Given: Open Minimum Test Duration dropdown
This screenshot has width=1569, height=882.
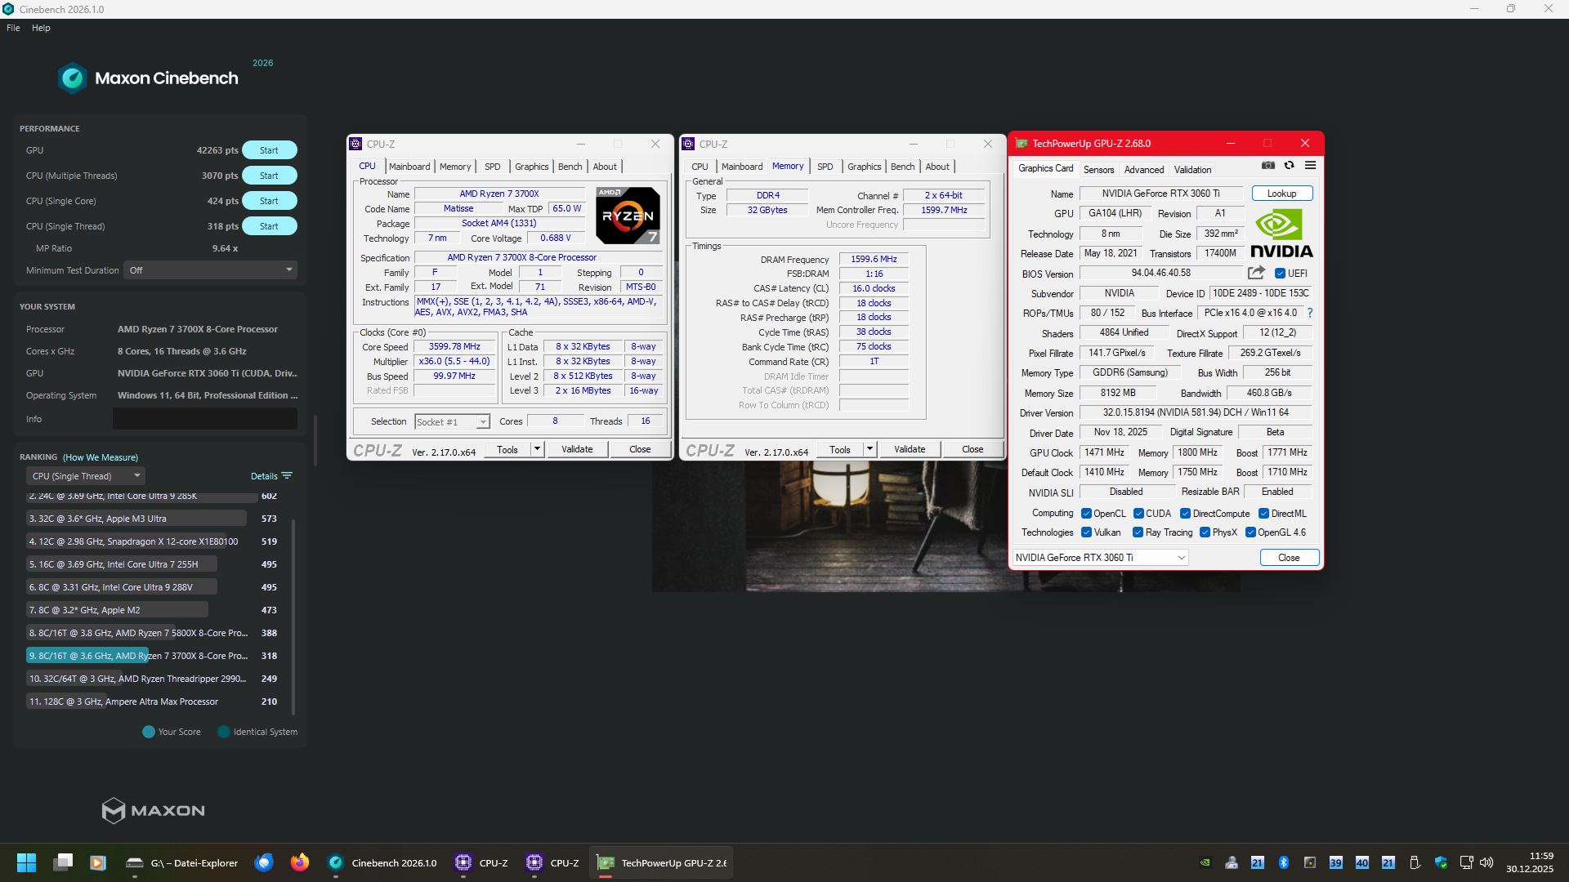Looking at the screenshot, I should 211,270.
